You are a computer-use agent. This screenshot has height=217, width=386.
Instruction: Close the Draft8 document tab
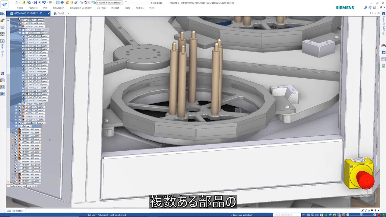point(68,13)
